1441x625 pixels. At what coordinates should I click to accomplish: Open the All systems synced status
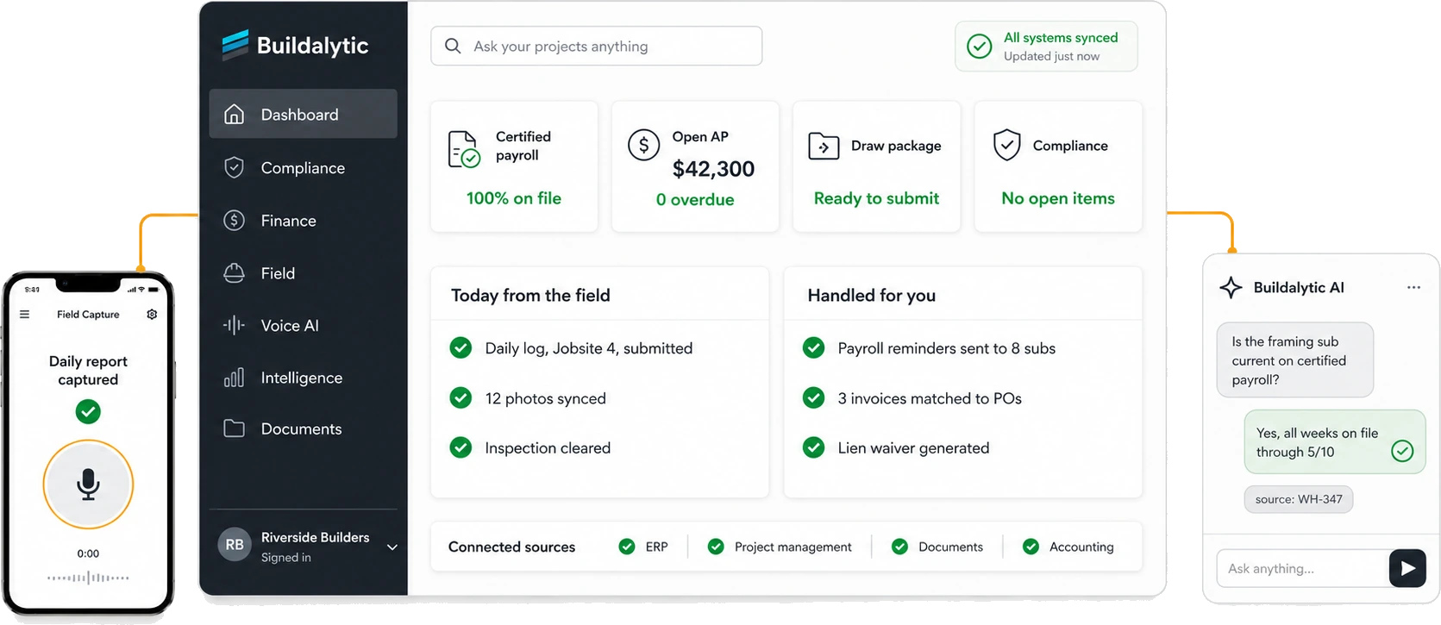click(x=1046, y=47)
